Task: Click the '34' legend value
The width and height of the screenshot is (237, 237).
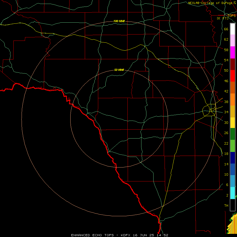Action: 226,112
